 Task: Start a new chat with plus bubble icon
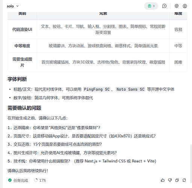[164, 6]
